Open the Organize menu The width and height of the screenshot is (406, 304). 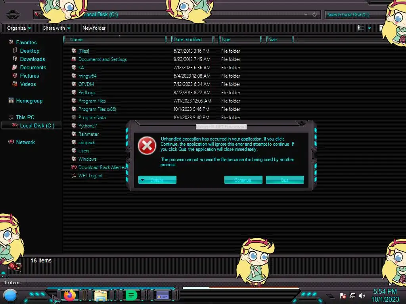click(x=19, y=28)
